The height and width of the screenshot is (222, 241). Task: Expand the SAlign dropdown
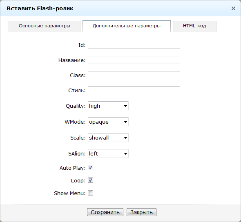(x=108, y=153)
